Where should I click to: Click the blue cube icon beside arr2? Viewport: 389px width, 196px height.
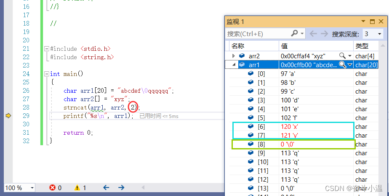tap(242, 56)
